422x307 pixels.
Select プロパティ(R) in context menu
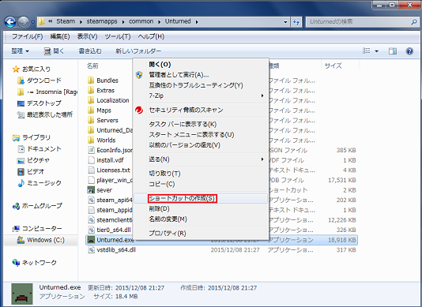(201, 234)
